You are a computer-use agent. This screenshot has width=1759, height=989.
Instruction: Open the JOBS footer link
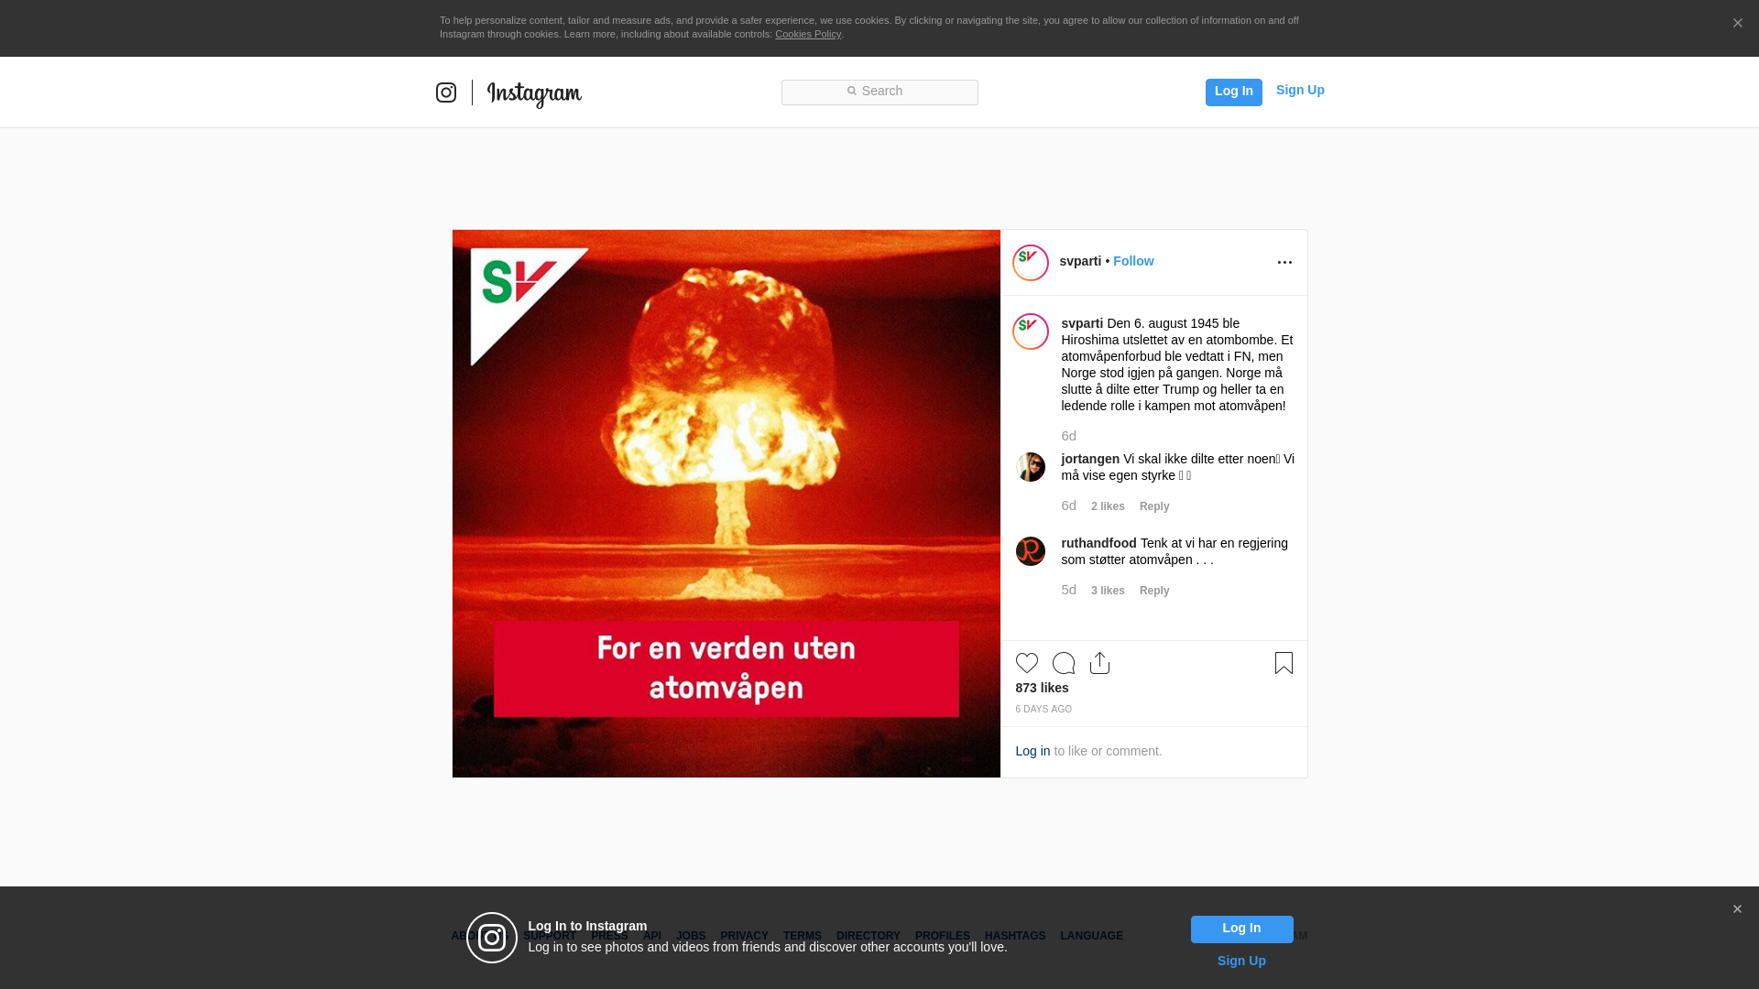tap(691, 936)
